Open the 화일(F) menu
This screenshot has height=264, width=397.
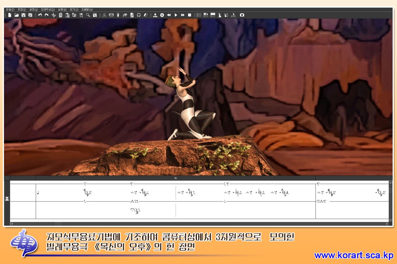[10, 10]
